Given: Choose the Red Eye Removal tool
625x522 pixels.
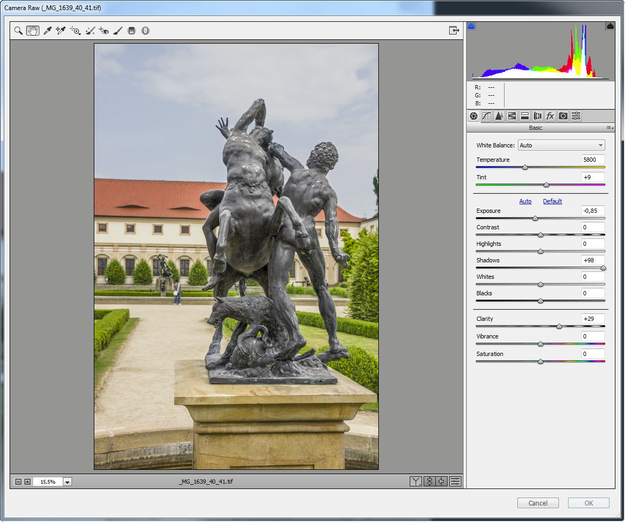Looking at the screenshot, I should click(103, 31).
